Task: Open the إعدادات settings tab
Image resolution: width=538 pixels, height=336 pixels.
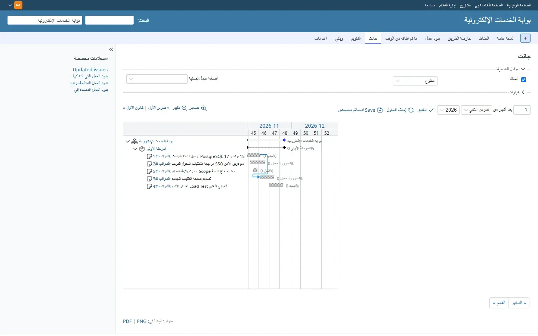Action: coord(321,38)
